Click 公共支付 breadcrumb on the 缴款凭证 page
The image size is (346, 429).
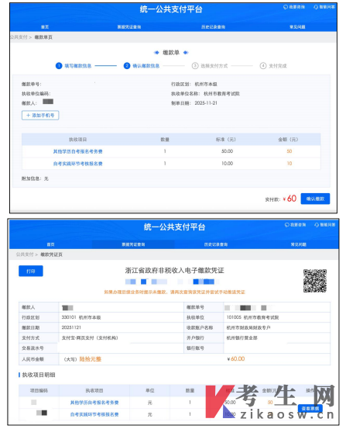25,254
